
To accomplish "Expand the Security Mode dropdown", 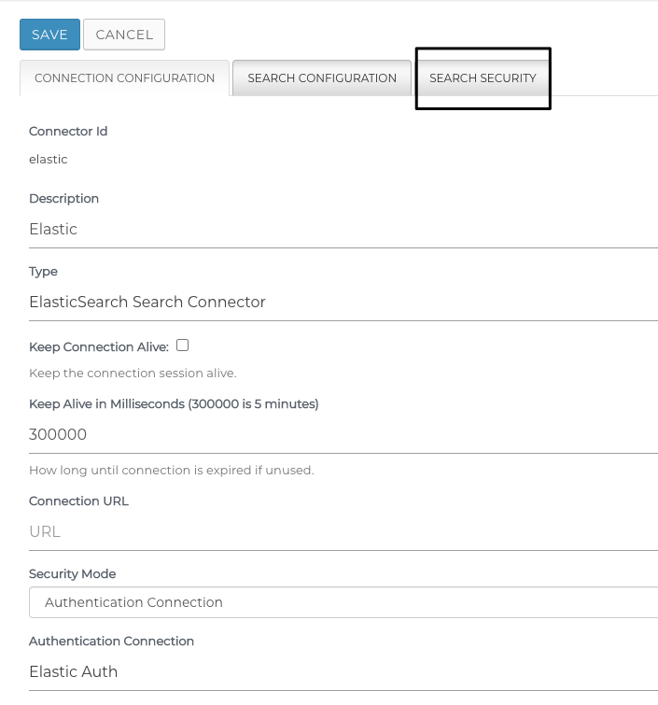I will click(343, 602).
